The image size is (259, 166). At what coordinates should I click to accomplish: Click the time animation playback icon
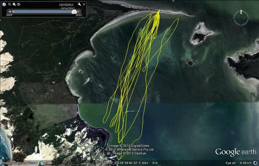pos(19,4)
